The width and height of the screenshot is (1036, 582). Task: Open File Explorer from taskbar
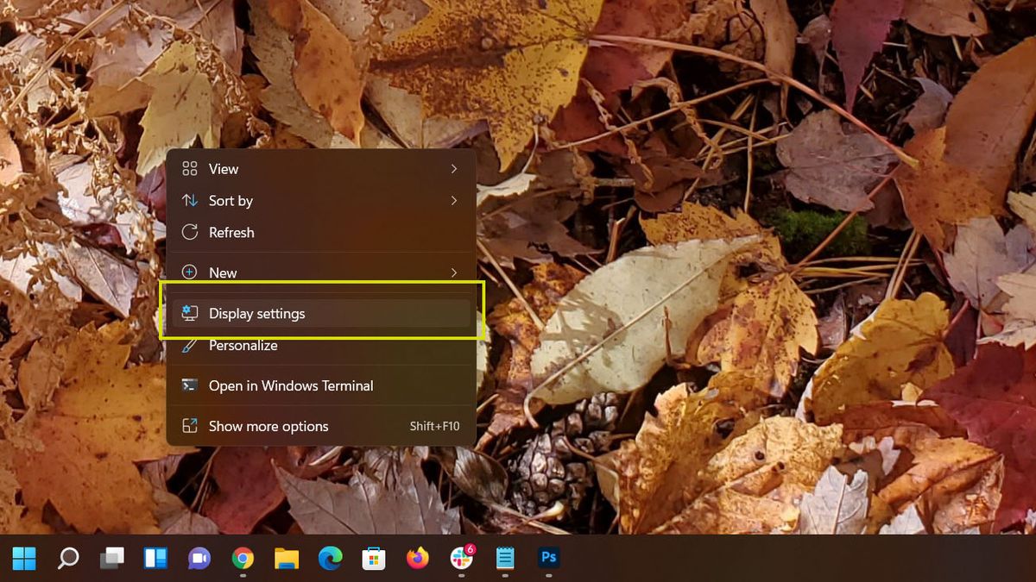coord(287,559)
